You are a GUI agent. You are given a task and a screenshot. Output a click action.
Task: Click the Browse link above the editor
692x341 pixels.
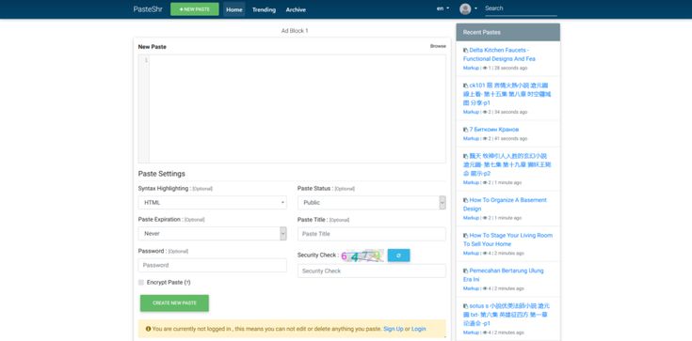click(x=438, y=46)
